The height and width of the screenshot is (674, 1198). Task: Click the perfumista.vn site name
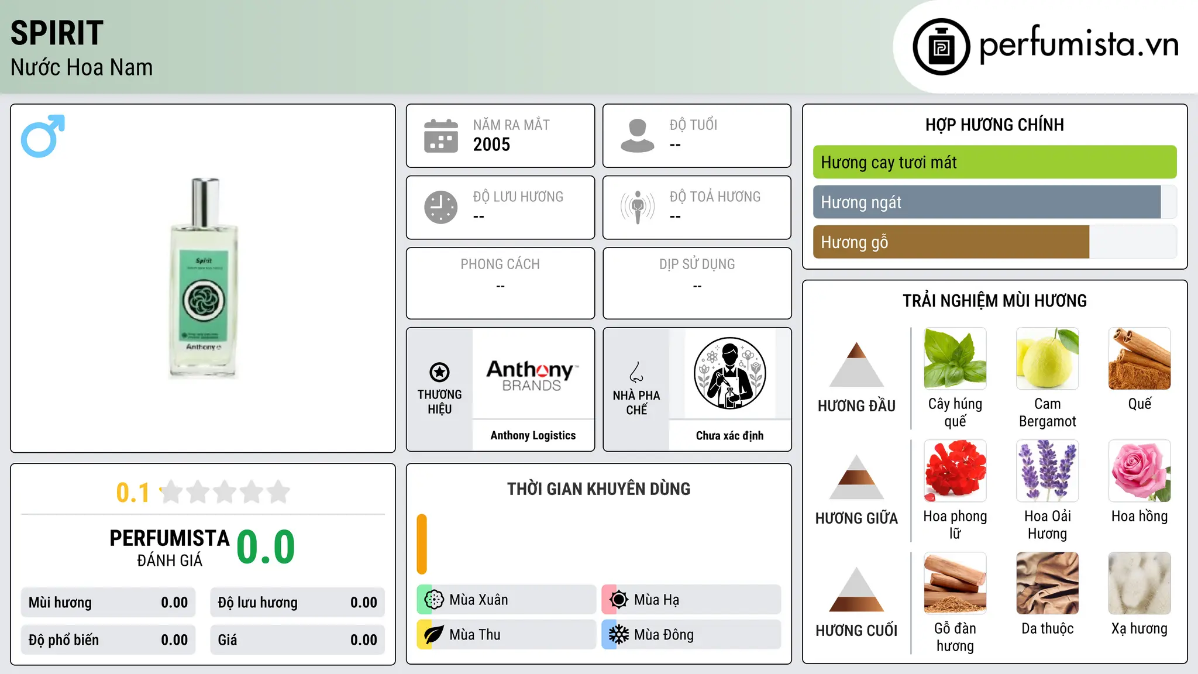coord(1079,44)
